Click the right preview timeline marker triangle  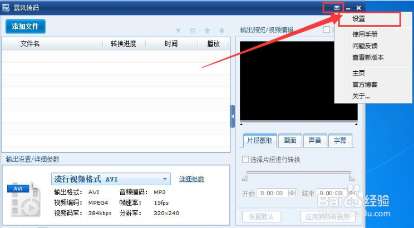357,124
